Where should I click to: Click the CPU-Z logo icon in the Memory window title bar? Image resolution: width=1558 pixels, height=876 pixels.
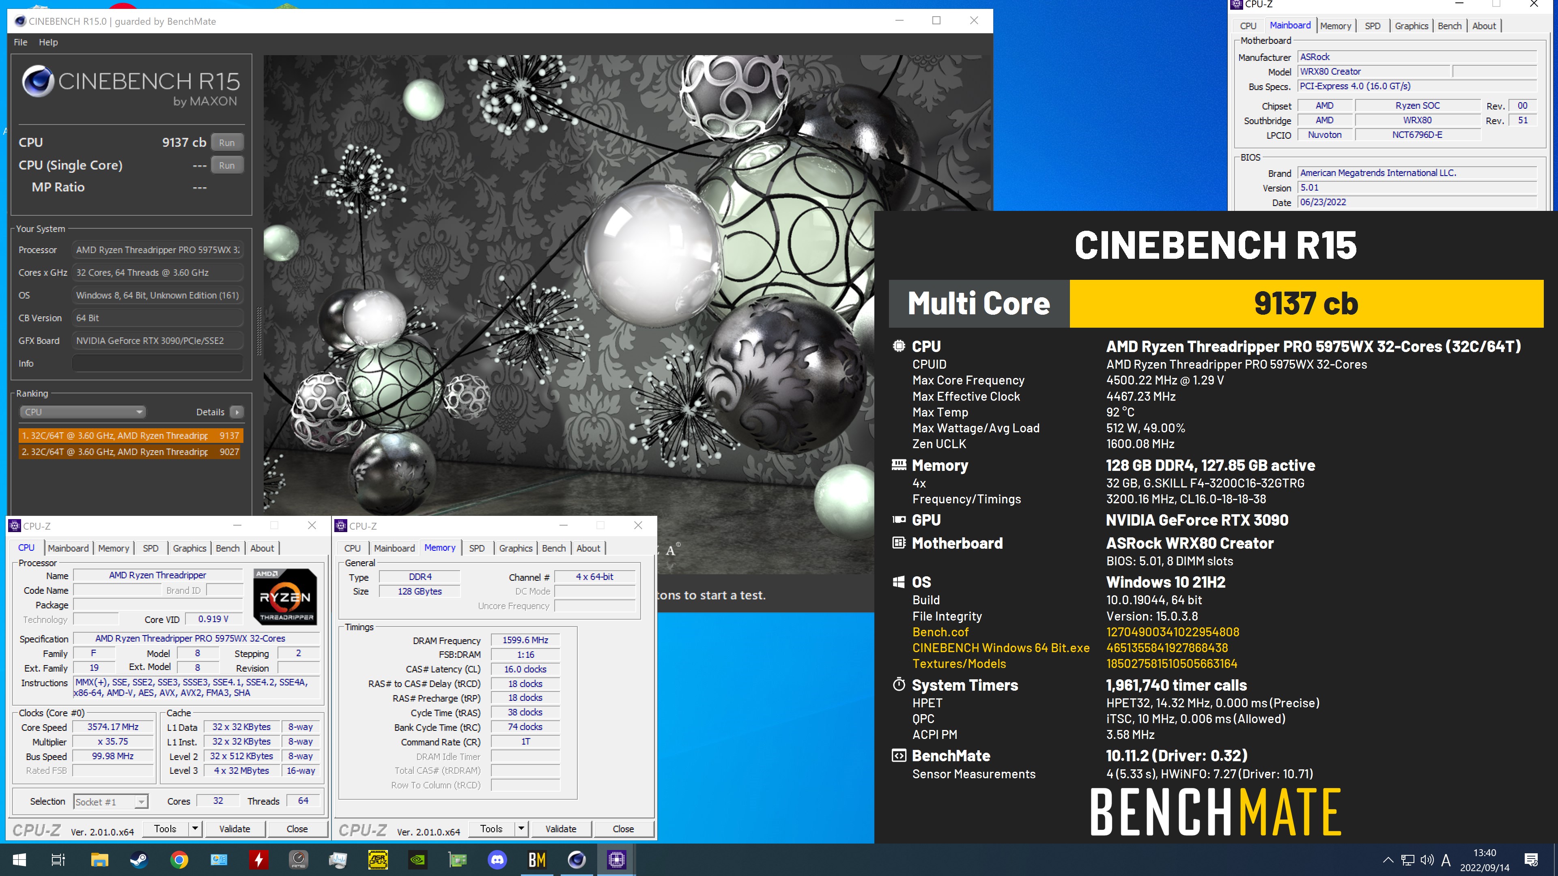(341, 525)
